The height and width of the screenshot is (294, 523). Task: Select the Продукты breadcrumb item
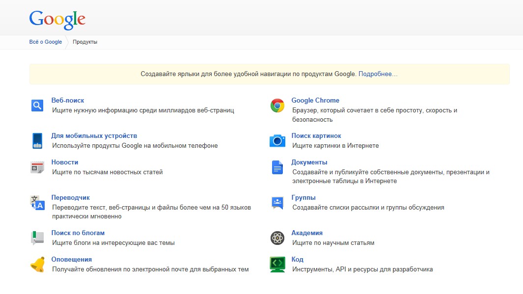tap(85, 42)
